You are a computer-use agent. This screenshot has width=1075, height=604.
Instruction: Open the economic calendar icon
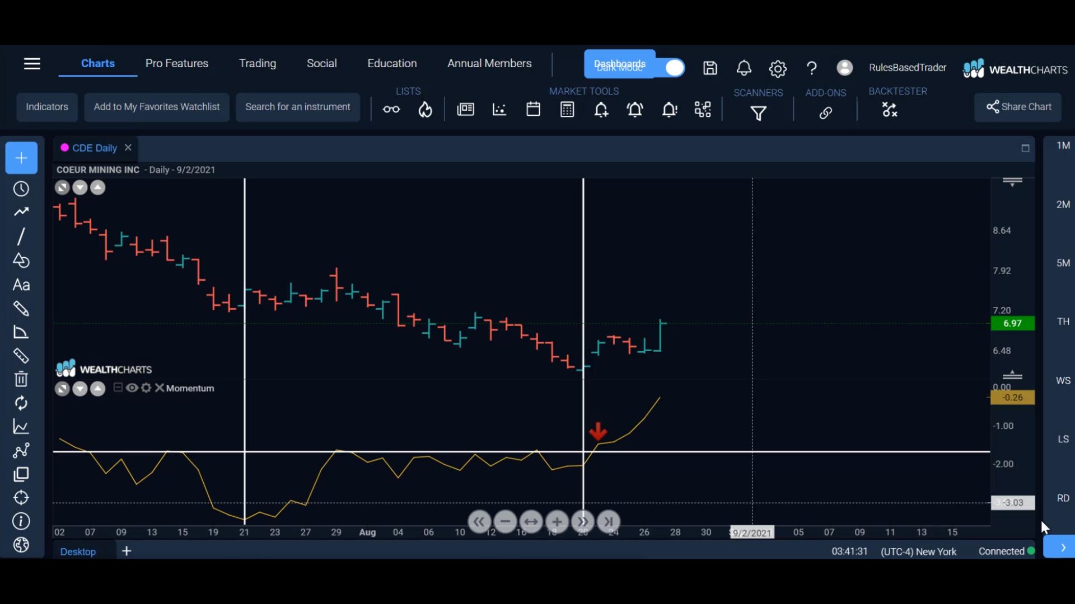(533, 109)
